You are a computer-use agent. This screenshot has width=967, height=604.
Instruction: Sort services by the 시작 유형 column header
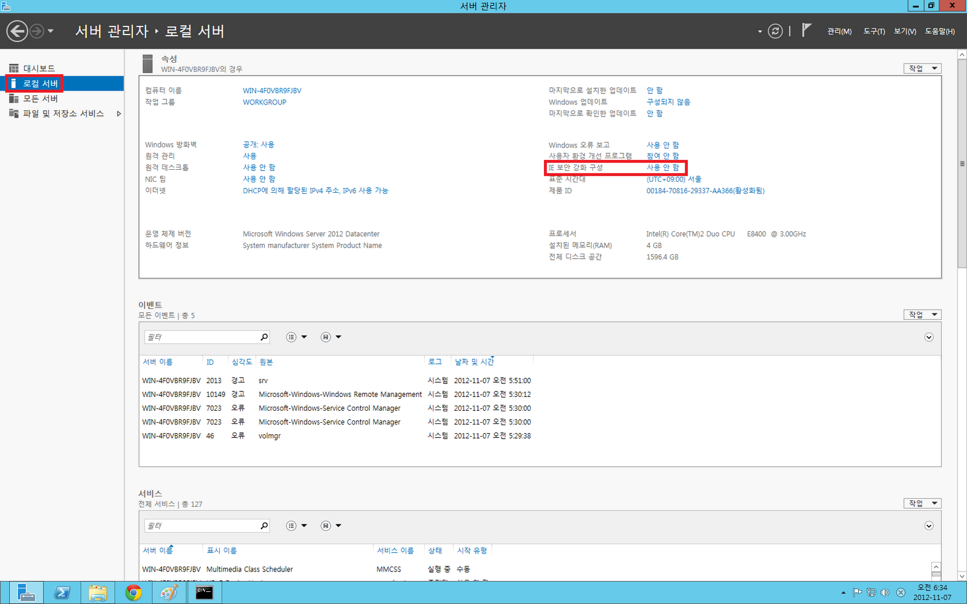click(472, 550)
